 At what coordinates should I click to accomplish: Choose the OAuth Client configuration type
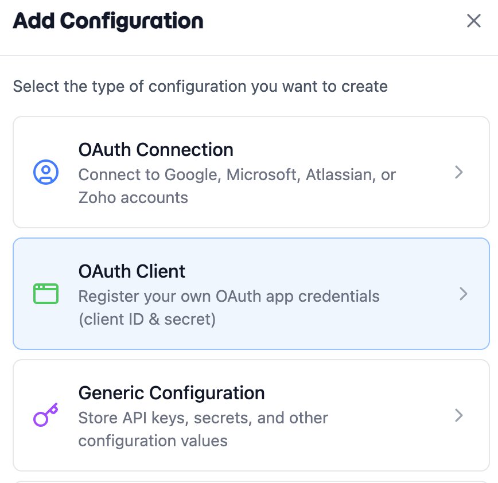coord(251,294)
